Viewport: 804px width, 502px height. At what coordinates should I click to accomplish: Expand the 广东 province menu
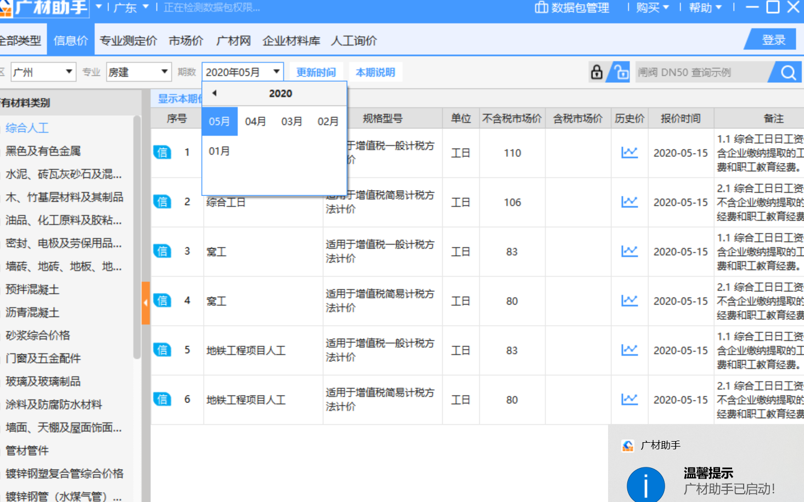(x=131, y=8)
